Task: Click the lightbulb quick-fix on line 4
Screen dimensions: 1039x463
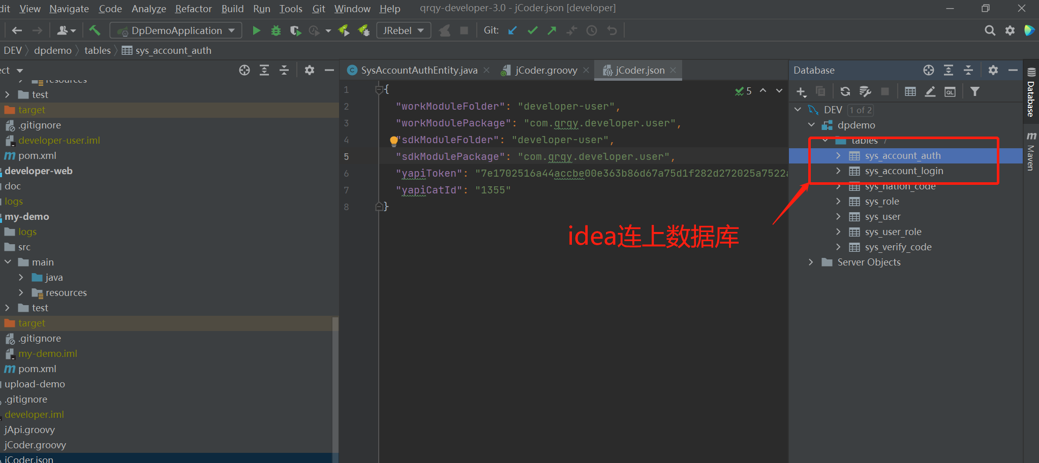Action: pos(393,141)
